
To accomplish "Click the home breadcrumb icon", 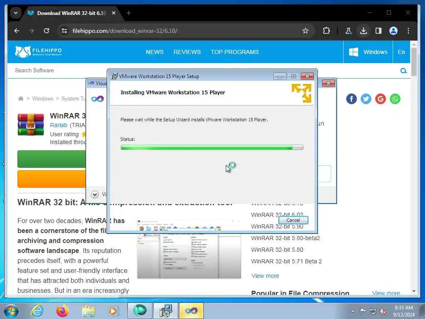I will (x=21, y=98).
